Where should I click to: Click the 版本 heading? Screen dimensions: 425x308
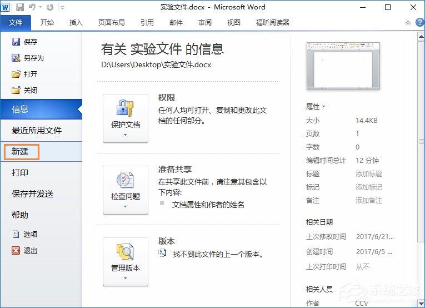(167, 241)
